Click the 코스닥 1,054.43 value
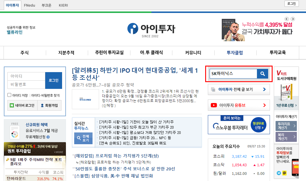Viewport: 306px width, 181px height. (239, 165)
